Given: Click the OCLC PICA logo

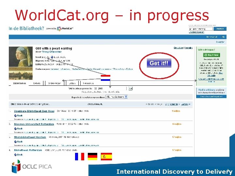Looking at the screenshot, I should (x=32, y=166).
